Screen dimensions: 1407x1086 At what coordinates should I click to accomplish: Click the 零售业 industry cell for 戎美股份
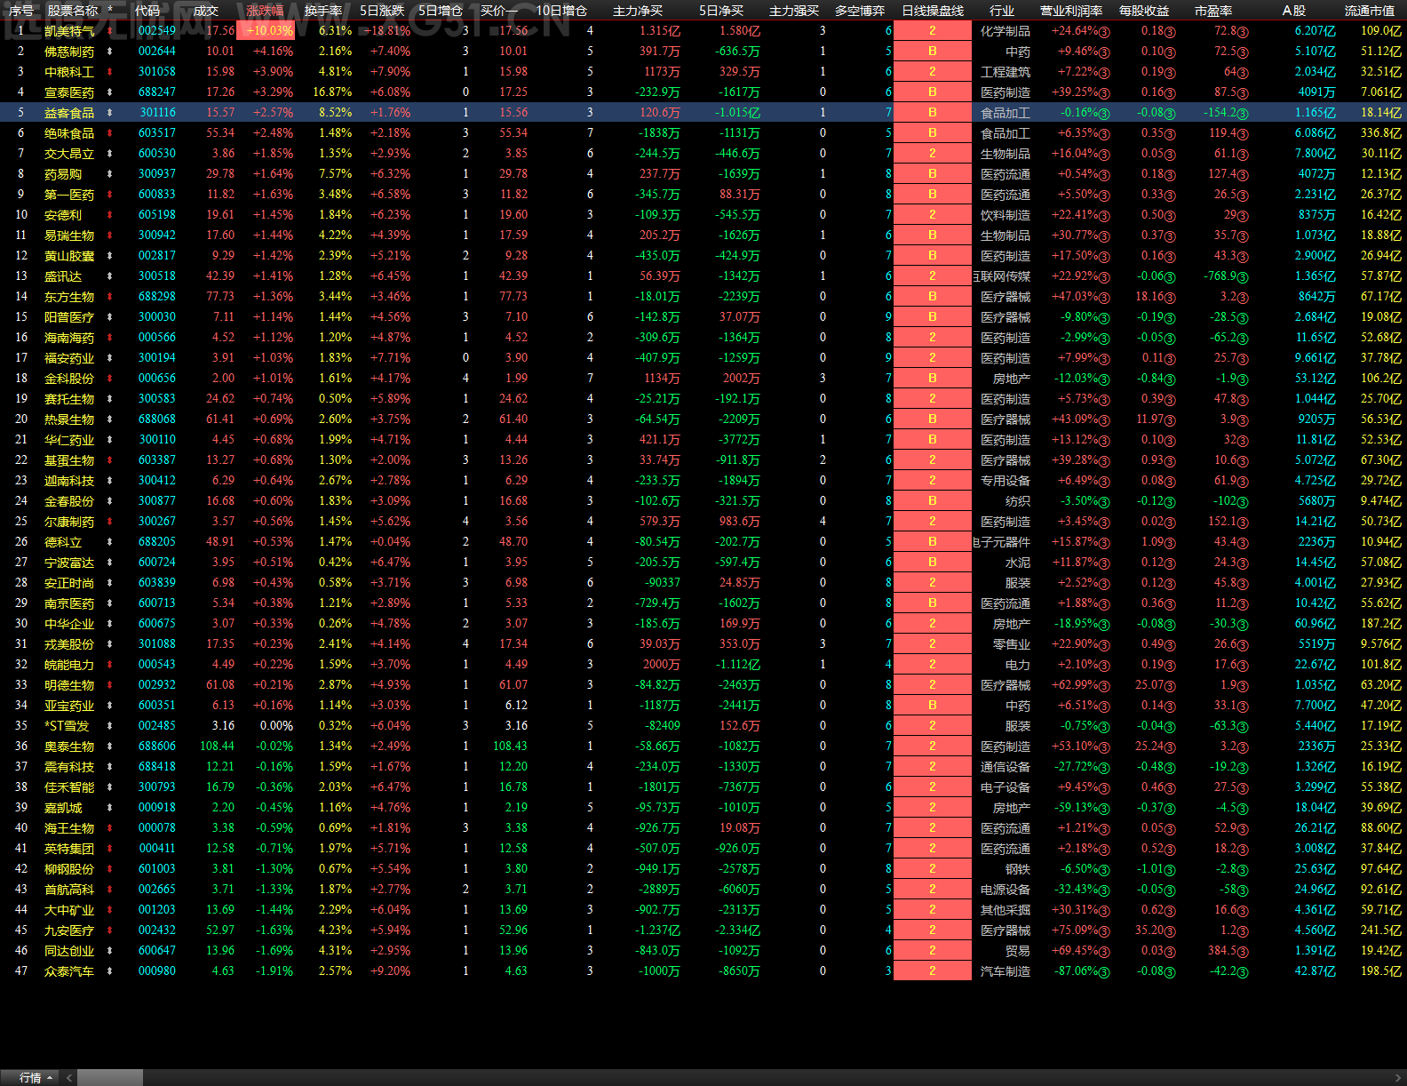(1011, 644)
